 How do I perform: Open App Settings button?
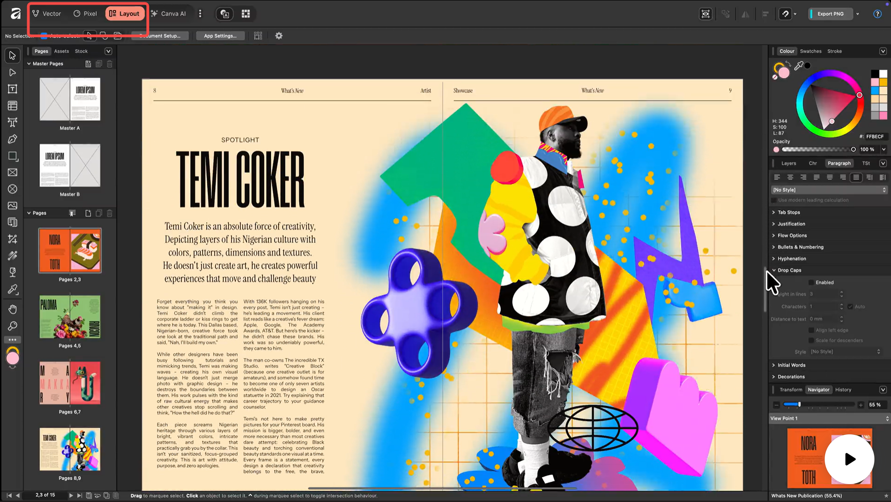pos(220,36)
